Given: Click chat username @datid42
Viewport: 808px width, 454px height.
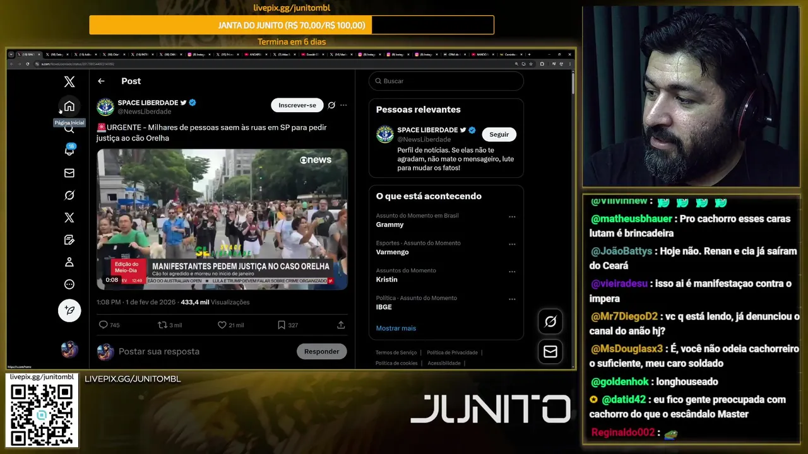Looking at the screenshot, I should pyautogui.click(x=624, y=399).
